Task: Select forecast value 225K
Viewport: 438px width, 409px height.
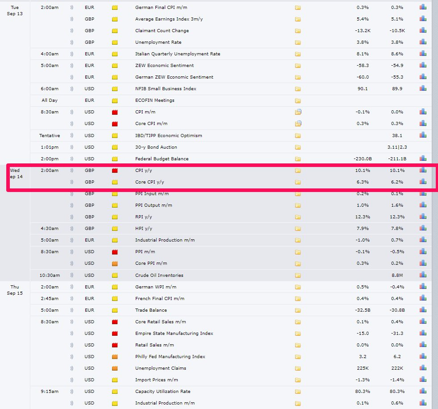Action: [363, 368]
